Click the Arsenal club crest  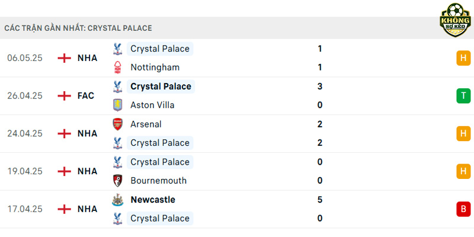pos(117,124)
